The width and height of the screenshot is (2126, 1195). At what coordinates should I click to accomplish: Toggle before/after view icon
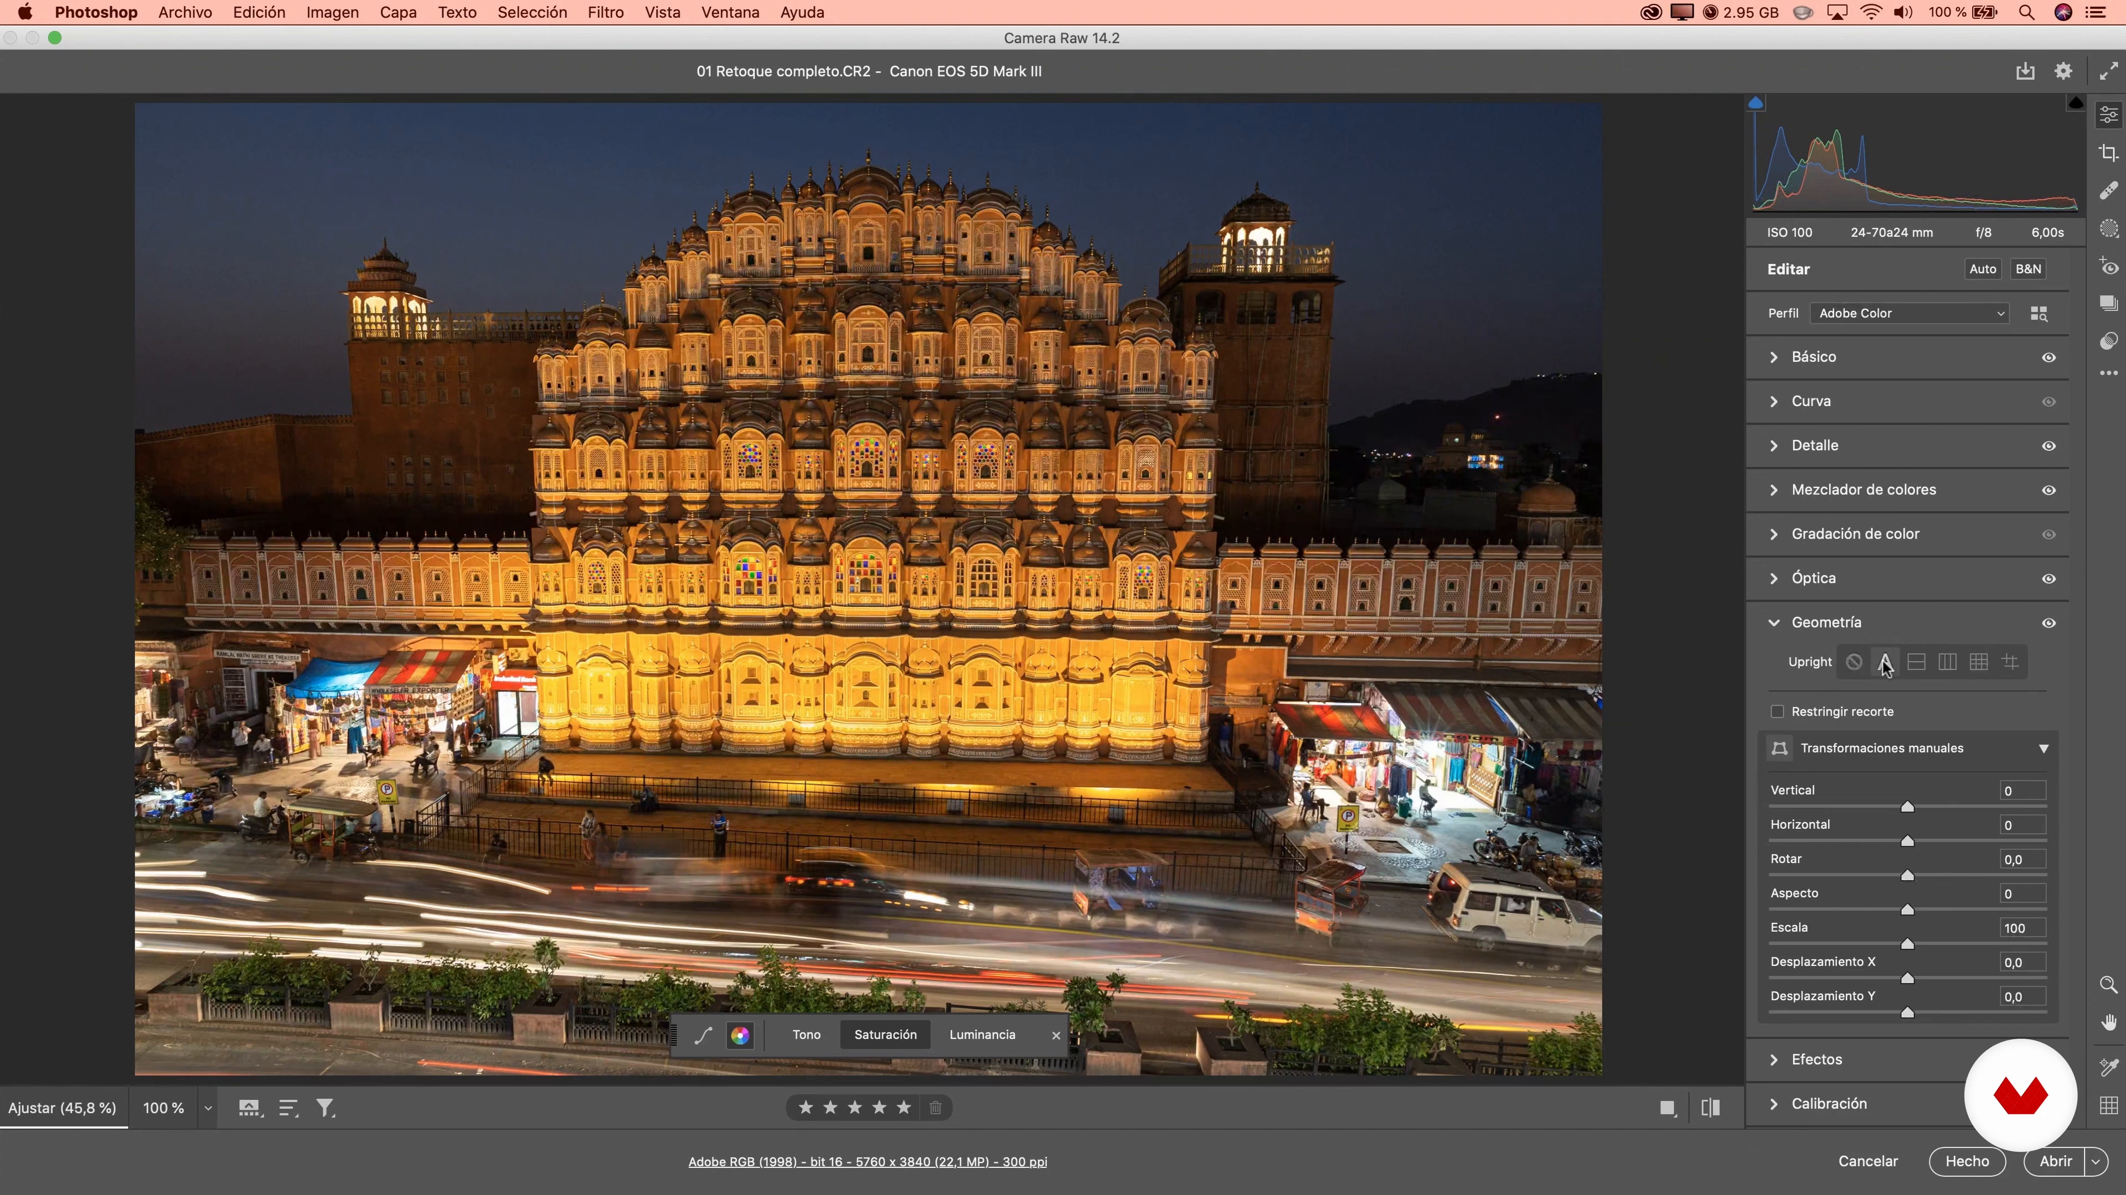(1711, 1108)
